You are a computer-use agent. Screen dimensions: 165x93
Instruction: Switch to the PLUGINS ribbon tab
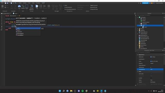[38, 3]
